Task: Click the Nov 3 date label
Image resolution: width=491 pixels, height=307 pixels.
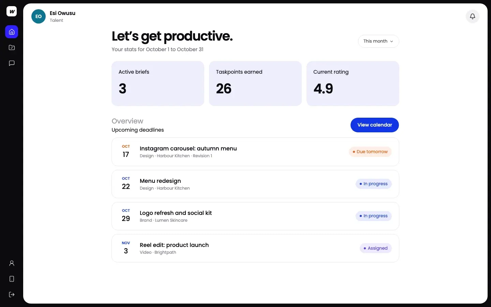Action: click(x=126, y=248)
